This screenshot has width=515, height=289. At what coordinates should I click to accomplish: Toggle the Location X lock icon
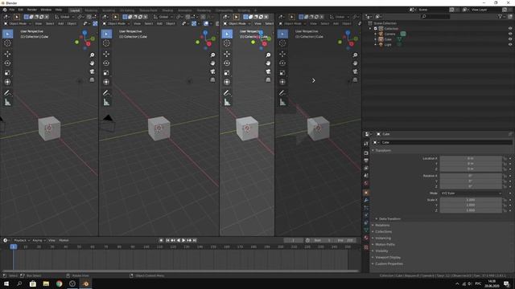(x=505, y=158)
